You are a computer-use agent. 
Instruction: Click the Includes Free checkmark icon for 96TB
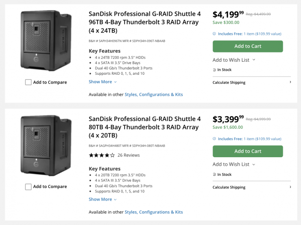coord(214,34)
